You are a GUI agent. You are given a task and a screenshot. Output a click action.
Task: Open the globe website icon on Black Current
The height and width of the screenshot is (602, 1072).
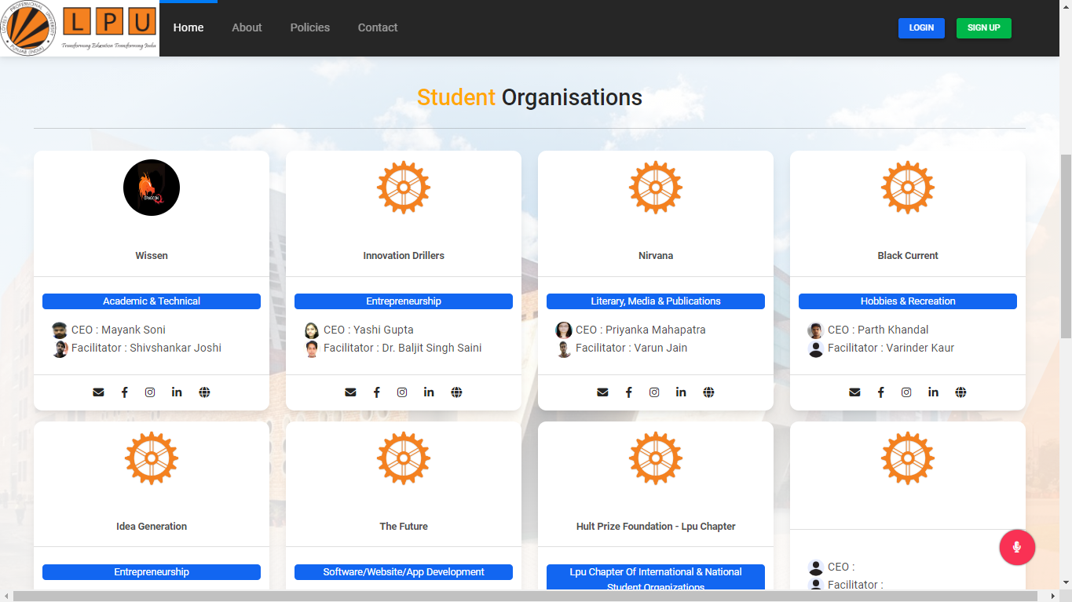coord(960,392)
